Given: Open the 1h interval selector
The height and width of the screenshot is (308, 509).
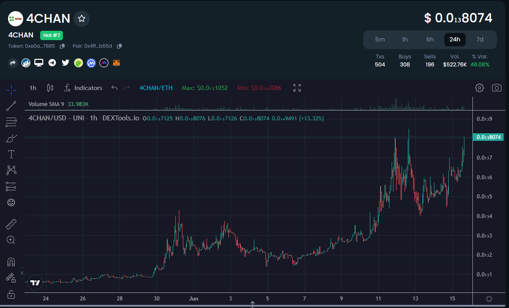Looking at the screenshot, I should pos(33,88).
